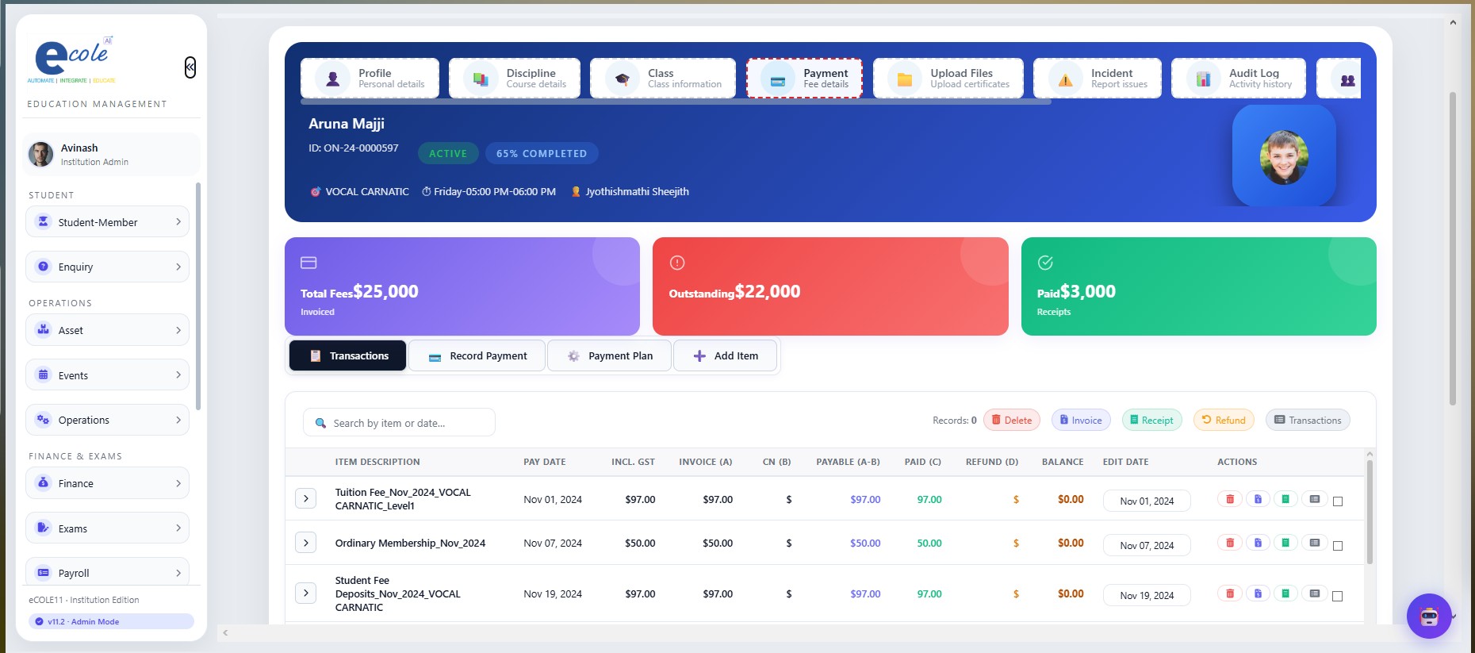Click the Add Item button
The height and width of the screenshot is (653, 1475).
[726, 355]
